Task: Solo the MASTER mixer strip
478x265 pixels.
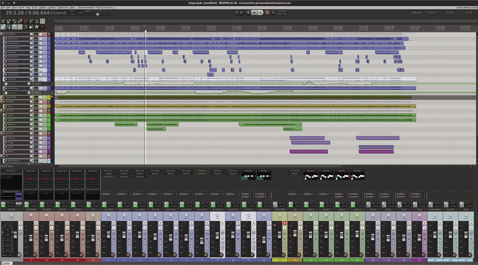Action: pyautogui.click(x=20, y=228)
